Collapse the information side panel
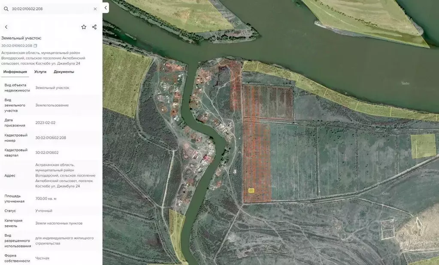The height and width of the screenshot is (265, 439). click(106, 8)
